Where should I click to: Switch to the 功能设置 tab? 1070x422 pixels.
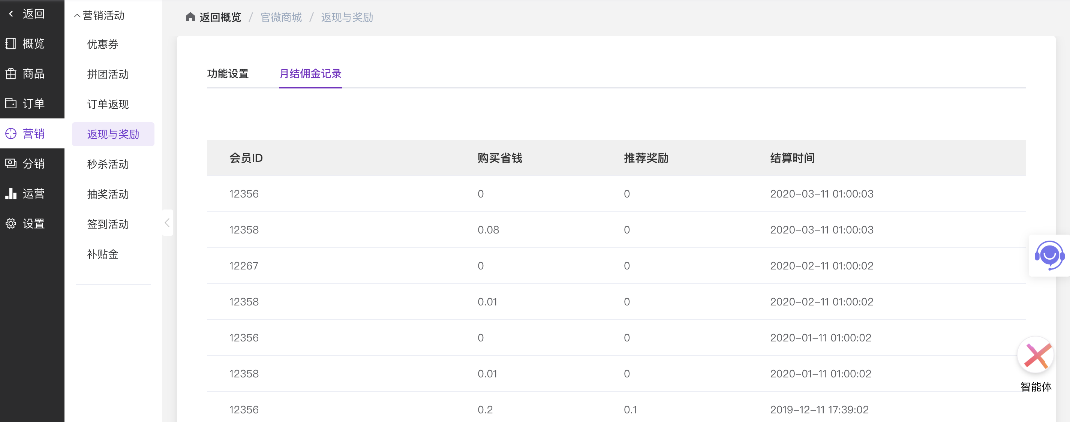coord(228,73)
